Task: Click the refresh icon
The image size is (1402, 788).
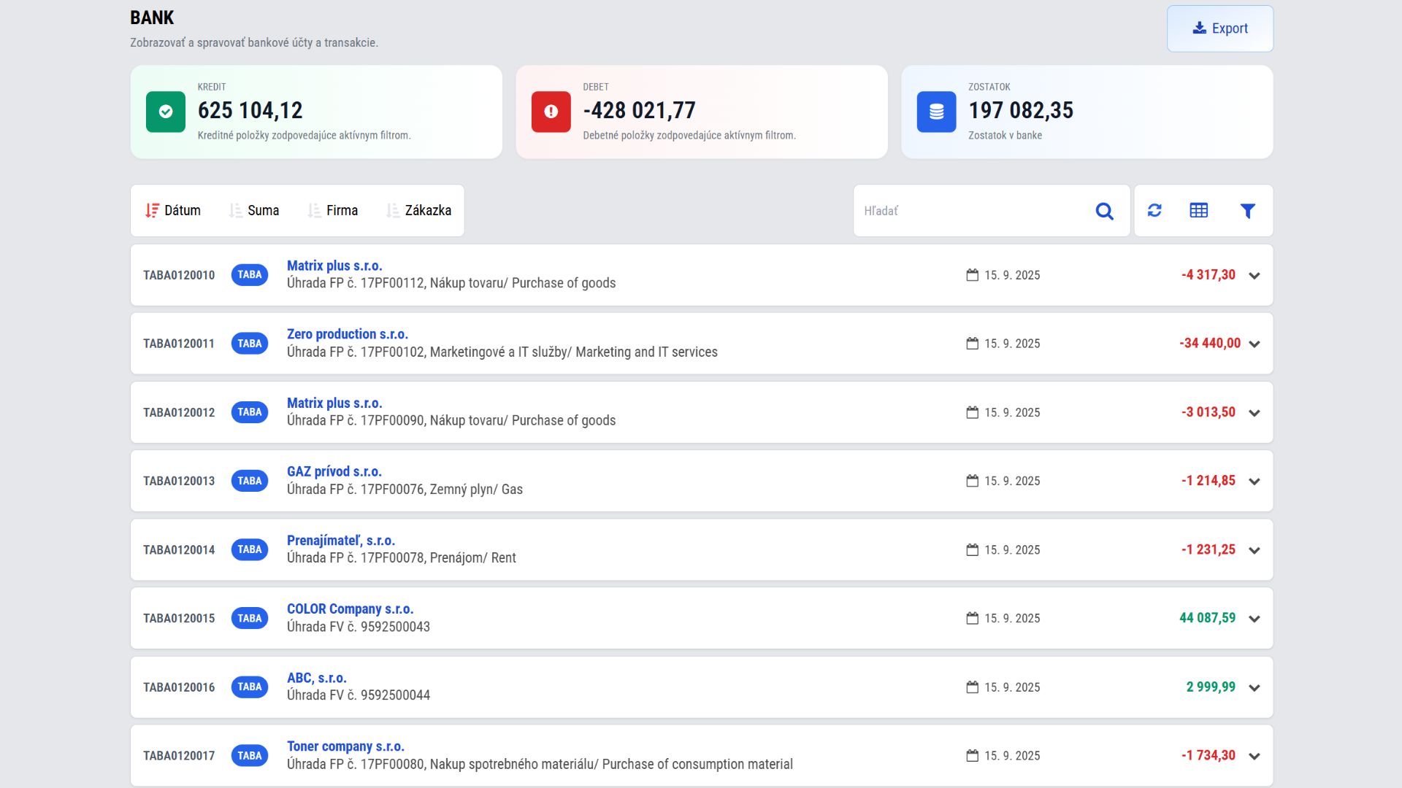Action: point(1154,210)
